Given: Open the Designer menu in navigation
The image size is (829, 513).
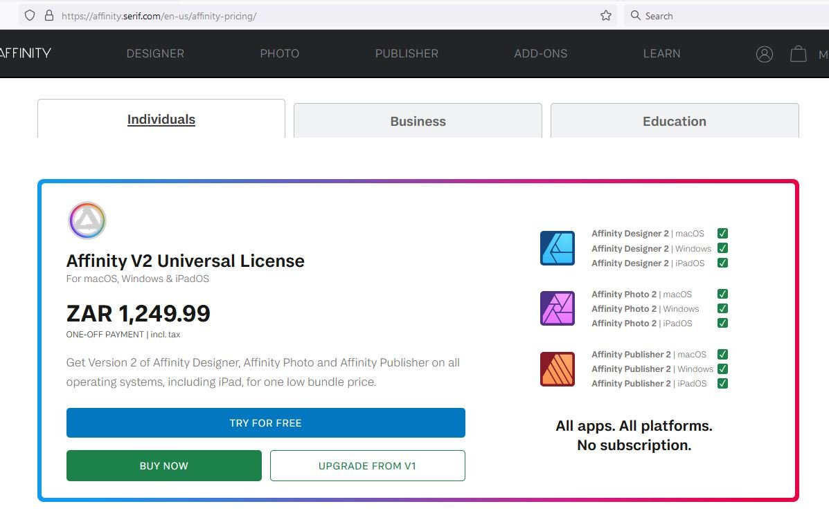Looking at the screenshot, I should pyautogui.click(x=155, y=53).
